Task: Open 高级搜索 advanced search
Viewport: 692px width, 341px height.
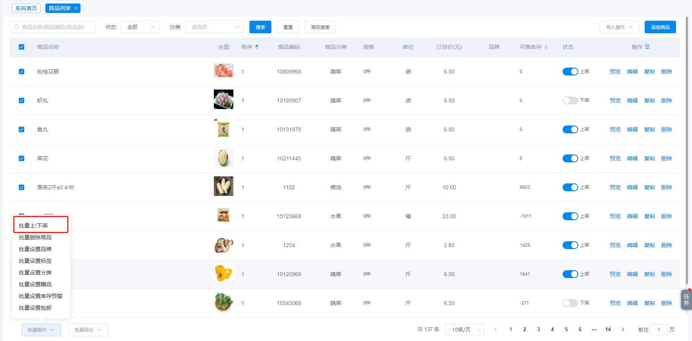Action: (320, 27)
